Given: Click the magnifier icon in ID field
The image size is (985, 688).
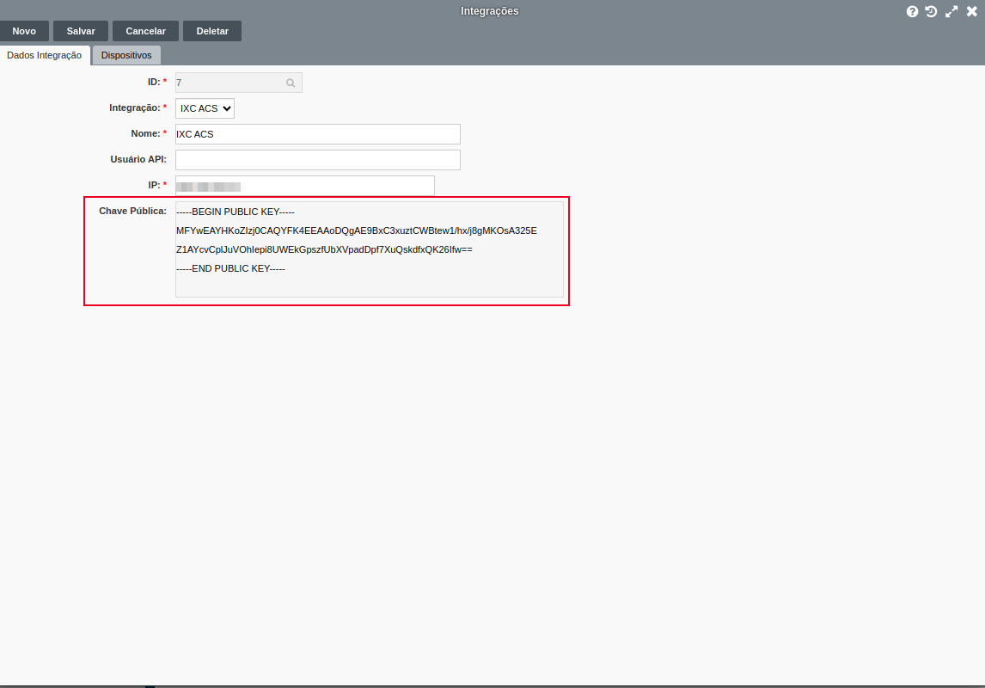Looking at the screenshot, I should pos(291,83).
